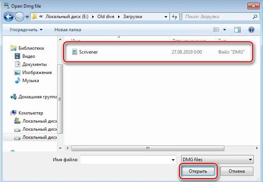Select the Scrivener file
Image resolution: width=263 pixels, height=182 pixels.
coord(158,52)
